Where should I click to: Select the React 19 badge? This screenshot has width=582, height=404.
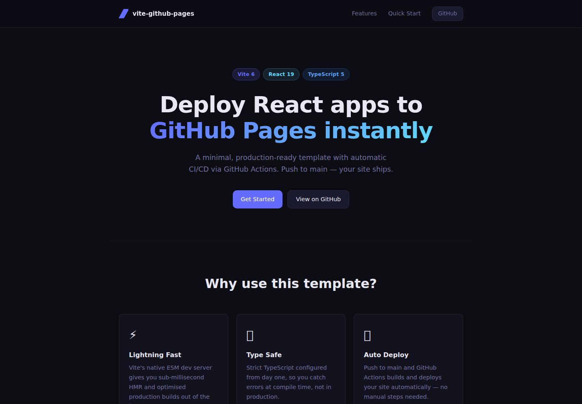pos(281,74)
